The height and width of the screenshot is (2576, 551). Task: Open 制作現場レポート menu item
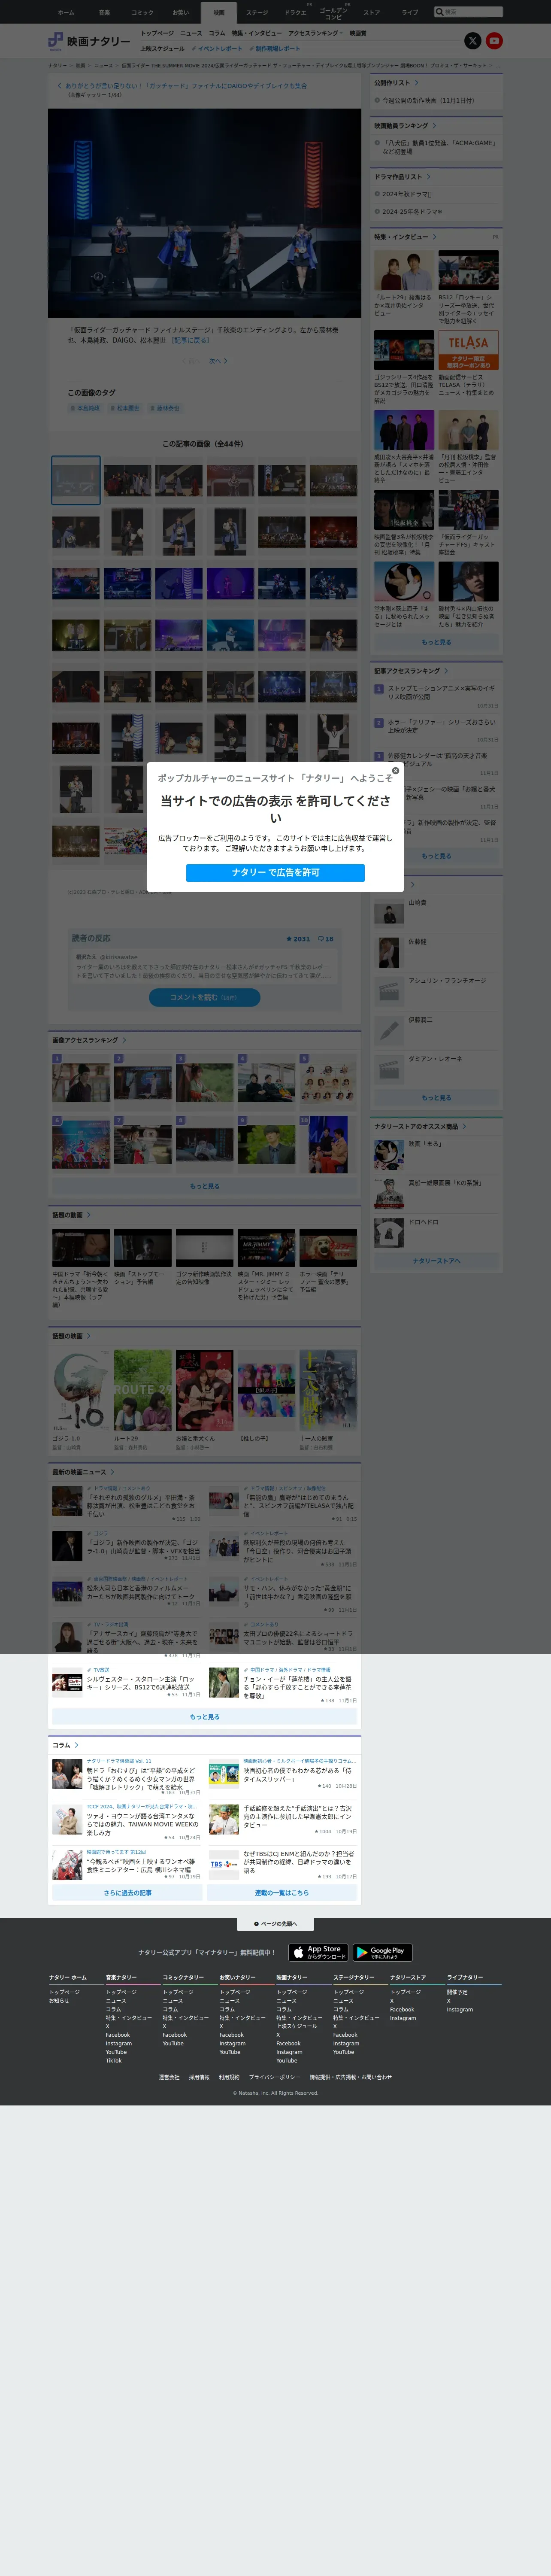275,48
